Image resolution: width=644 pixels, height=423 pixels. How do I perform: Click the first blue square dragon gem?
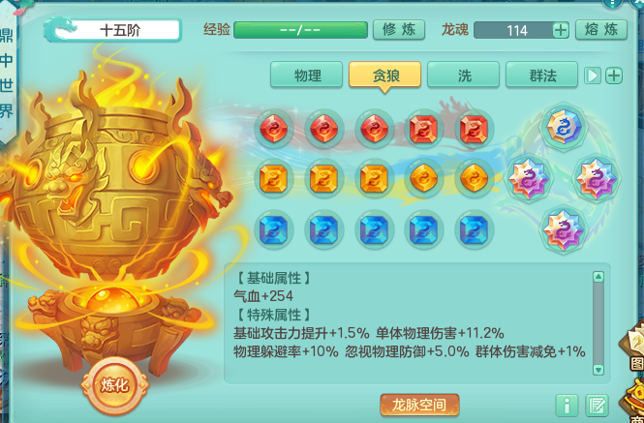pos(274,229)
